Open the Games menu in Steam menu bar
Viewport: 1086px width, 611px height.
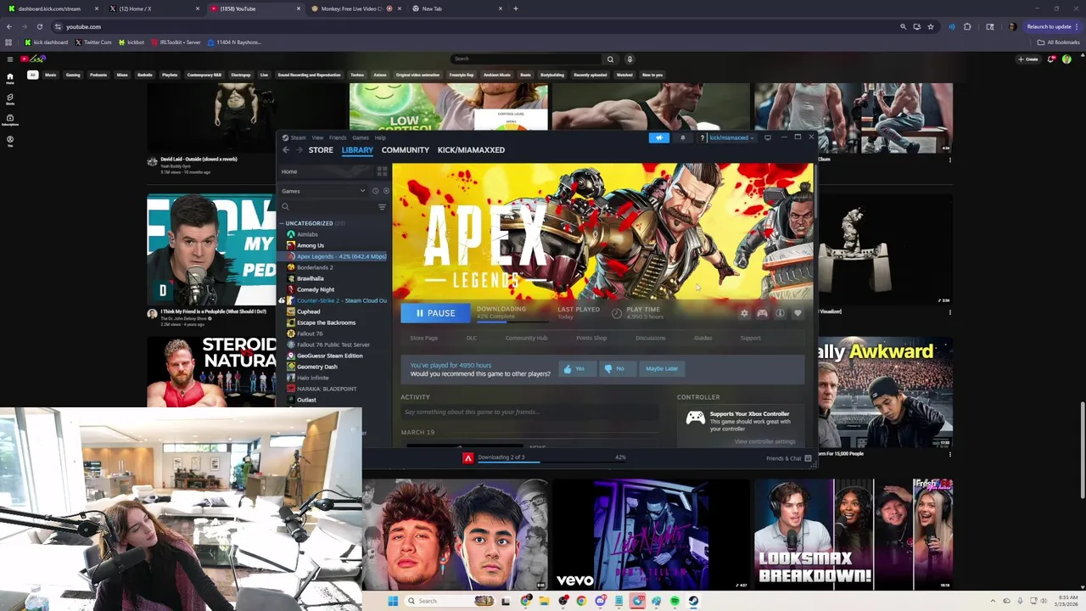[x=361, y=137]
